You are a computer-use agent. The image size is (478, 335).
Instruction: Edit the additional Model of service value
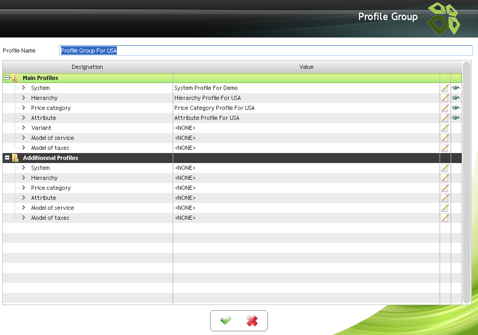point(445,208)
